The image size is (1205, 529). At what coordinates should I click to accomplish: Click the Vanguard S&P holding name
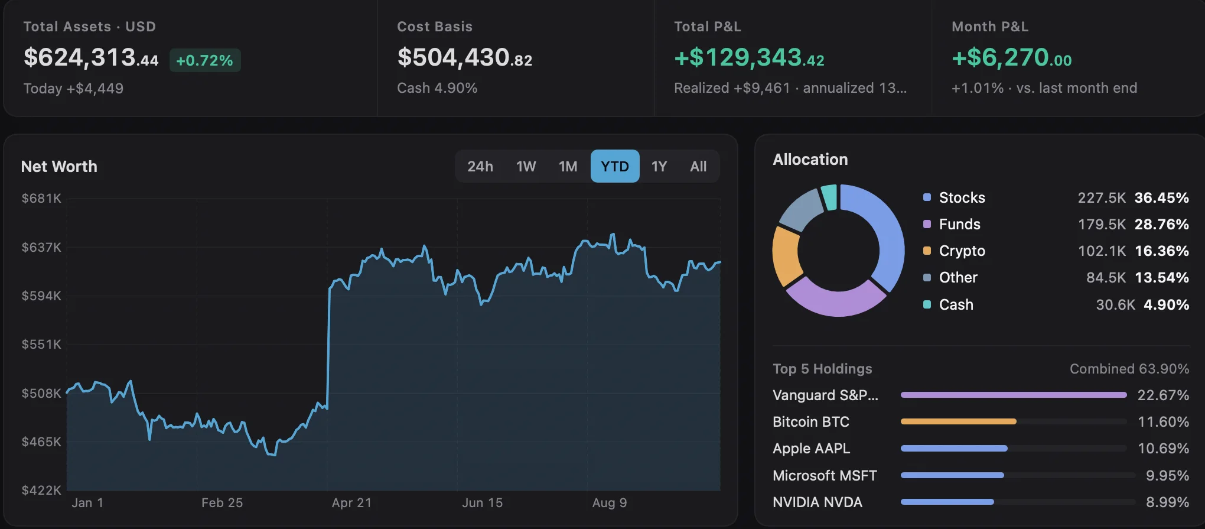(x=825, y=395)
